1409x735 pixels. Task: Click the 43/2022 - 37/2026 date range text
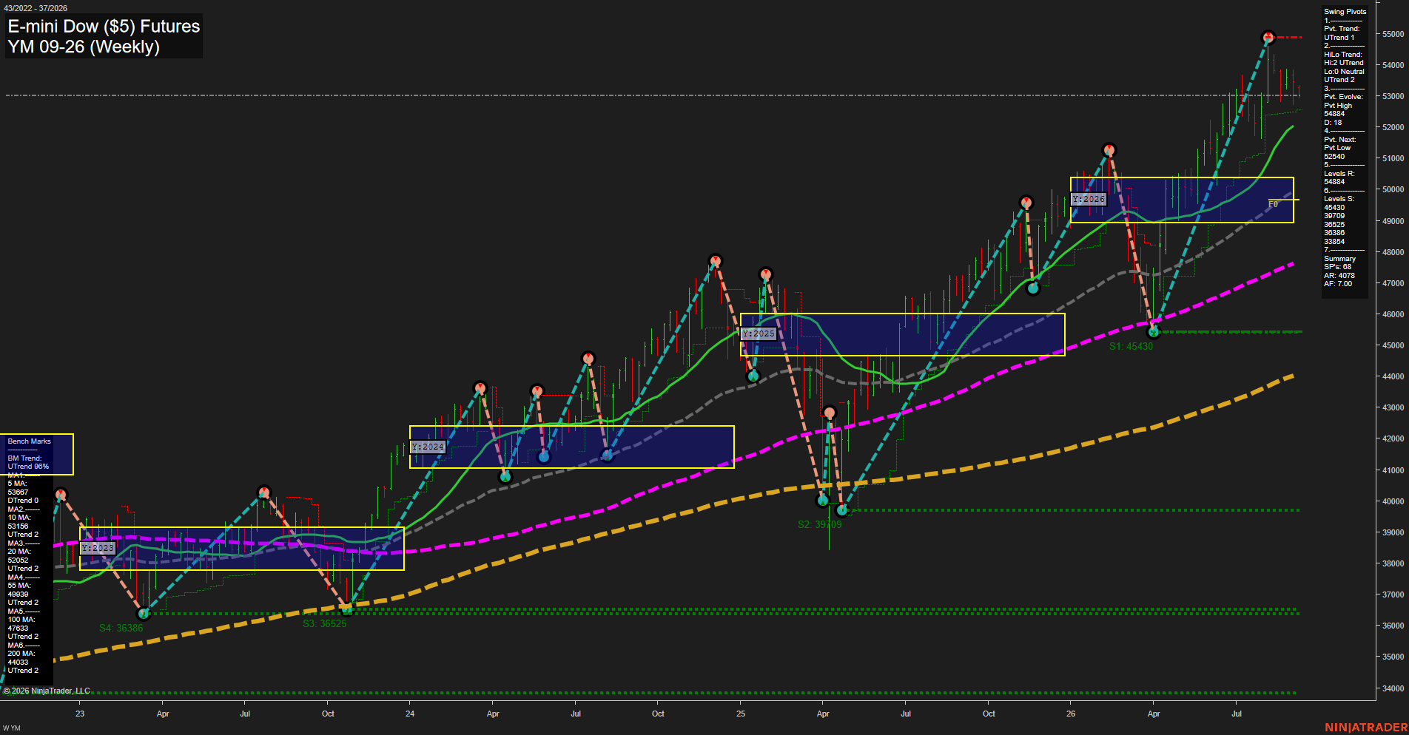[35, 8]
